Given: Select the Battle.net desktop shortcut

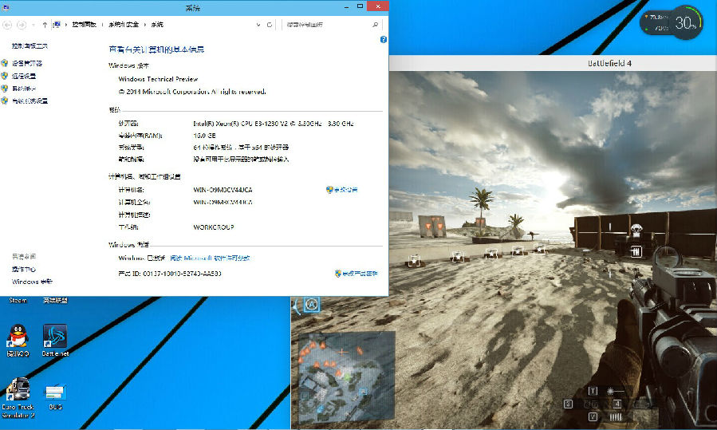Looking at the screenshot, I should coord(55,341).
